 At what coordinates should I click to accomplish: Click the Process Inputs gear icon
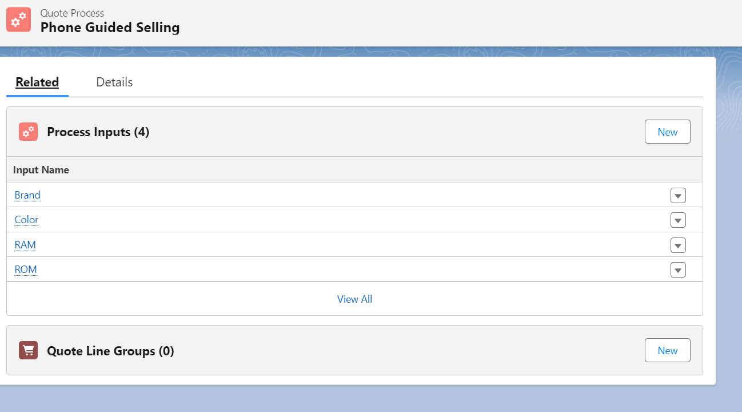28,132
